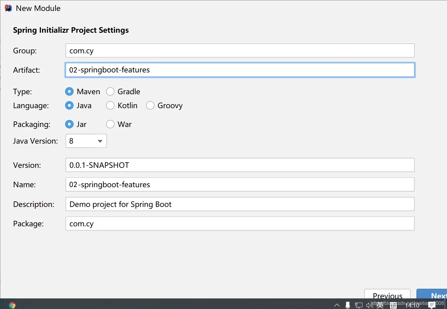
Task: Click the Package input field
Action: tap(240, 224)
